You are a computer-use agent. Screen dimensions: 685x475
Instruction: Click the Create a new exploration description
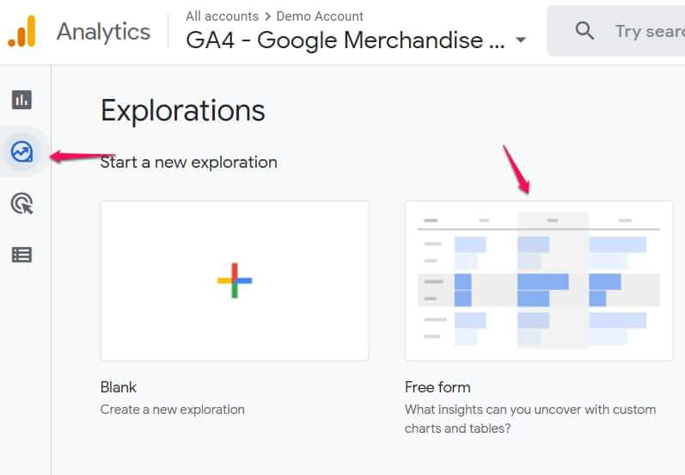pyautogui.click(x=173, y=410)
